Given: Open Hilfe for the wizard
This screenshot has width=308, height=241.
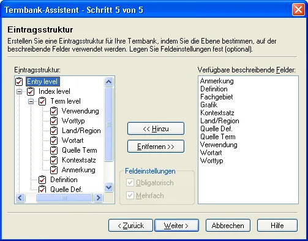Looking at the screenshot, I should [x=277, y=226].
